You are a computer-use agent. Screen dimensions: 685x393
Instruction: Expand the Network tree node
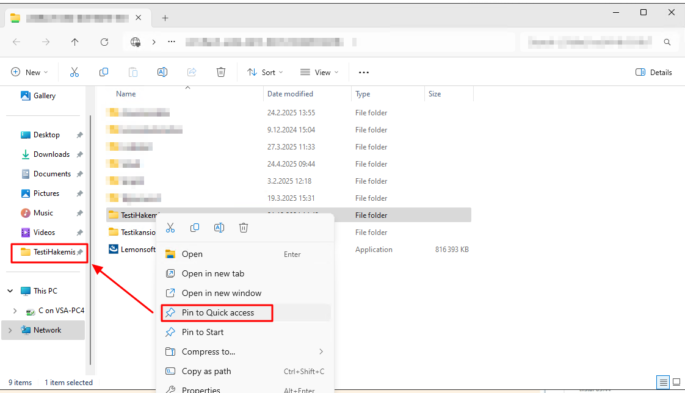click(x=10, y=330)
